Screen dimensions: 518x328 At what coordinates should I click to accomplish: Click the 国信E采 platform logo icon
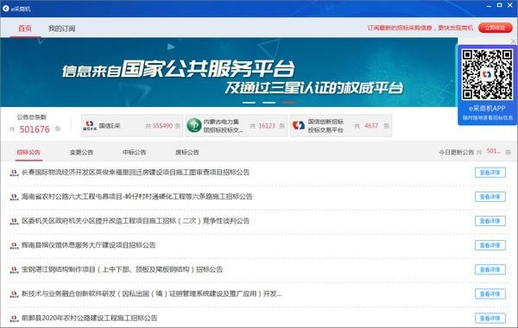click(x=90, y=125)
